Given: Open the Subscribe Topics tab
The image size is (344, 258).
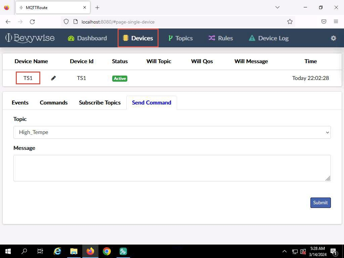Looking at the screenshot, I should point(100,103).
